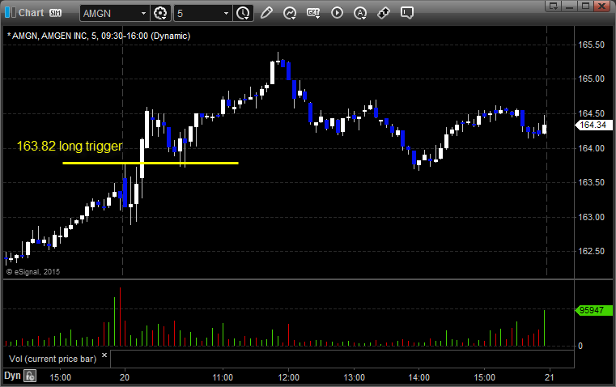Click the Vol (current price bar) label
The image size is (616, 387).
coord(53,359)
